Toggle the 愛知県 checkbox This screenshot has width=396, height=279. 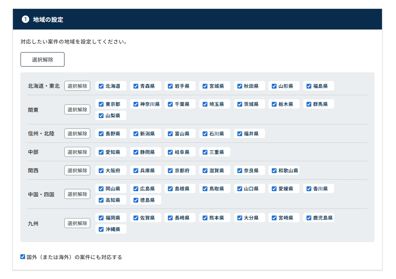(x=101, y=152)
